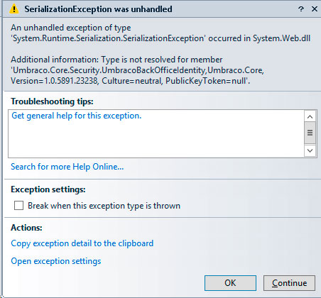Image resolution: width=321 pixels, height=298 pixels.
Task: Click the 'Exception settings:' heading
Action: 48,189
